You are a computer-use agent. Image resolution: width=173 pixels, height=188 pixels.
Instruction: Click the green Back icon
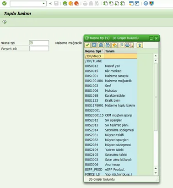[x=65, y=3]
